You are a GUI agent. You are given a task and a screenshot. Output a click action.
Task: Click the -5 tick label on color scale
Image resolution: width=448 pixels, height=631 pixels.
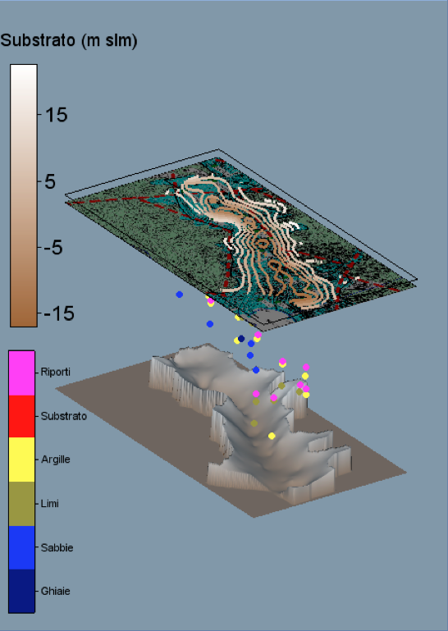(x=53, y=248)
